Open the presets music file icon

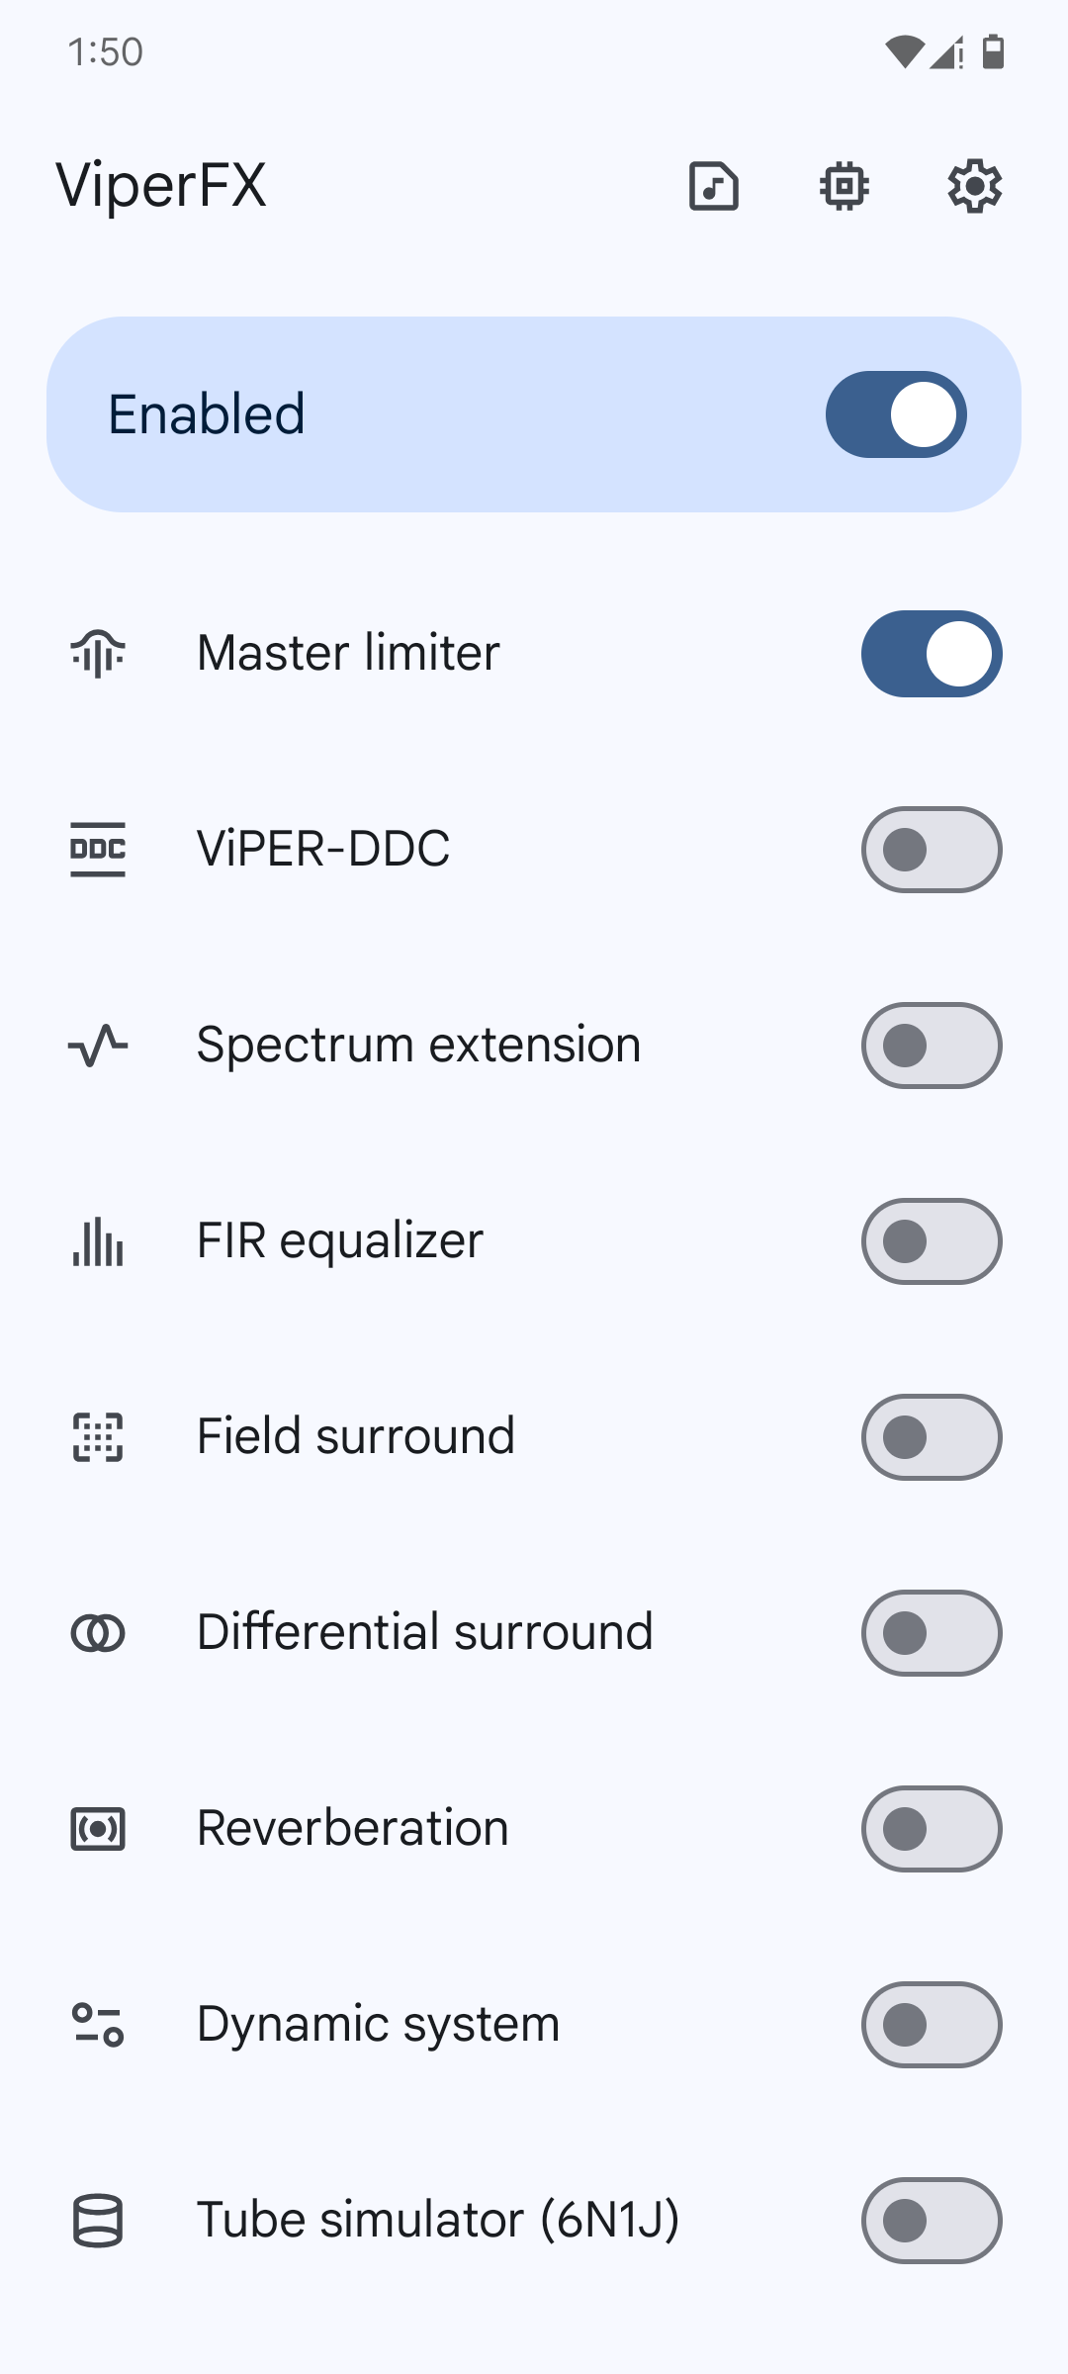714,186
